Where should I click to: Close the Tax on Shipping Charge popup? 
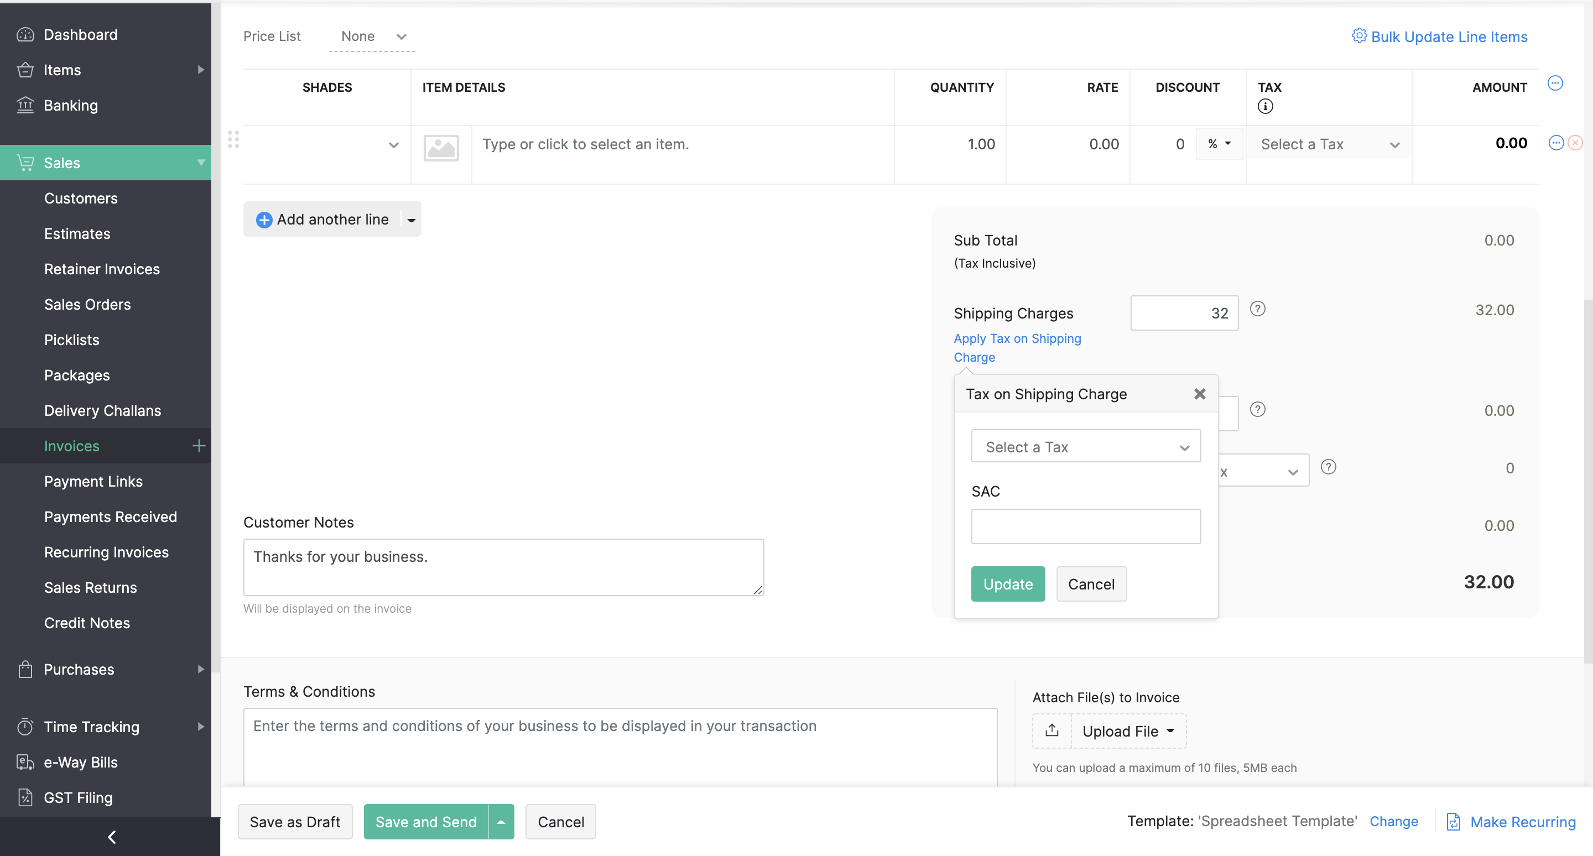click(x=1199, y=394)
